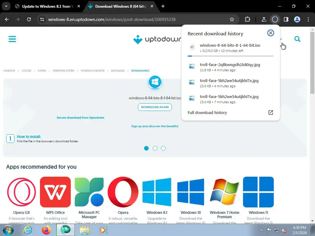
Task: View site information icon in address bar
Action: 42,19
